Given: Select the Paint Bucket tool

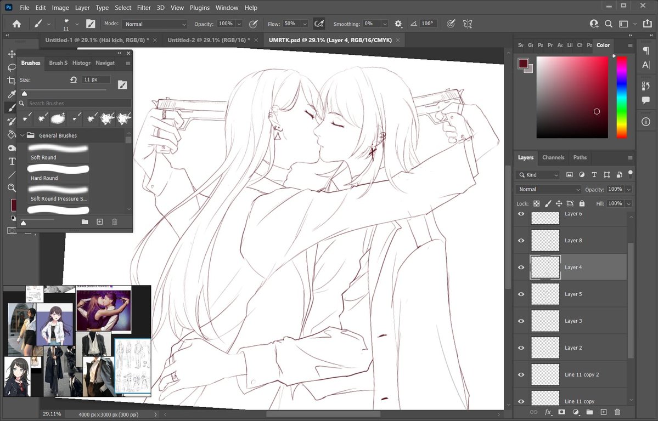Looking at the screenshot, I should [12, 134].
